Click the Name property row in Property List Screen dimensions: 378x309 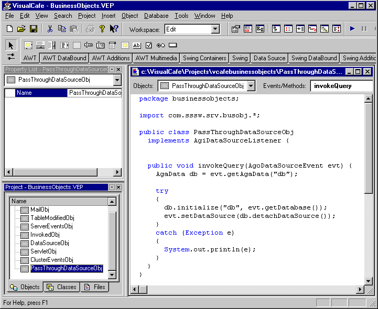63,93
